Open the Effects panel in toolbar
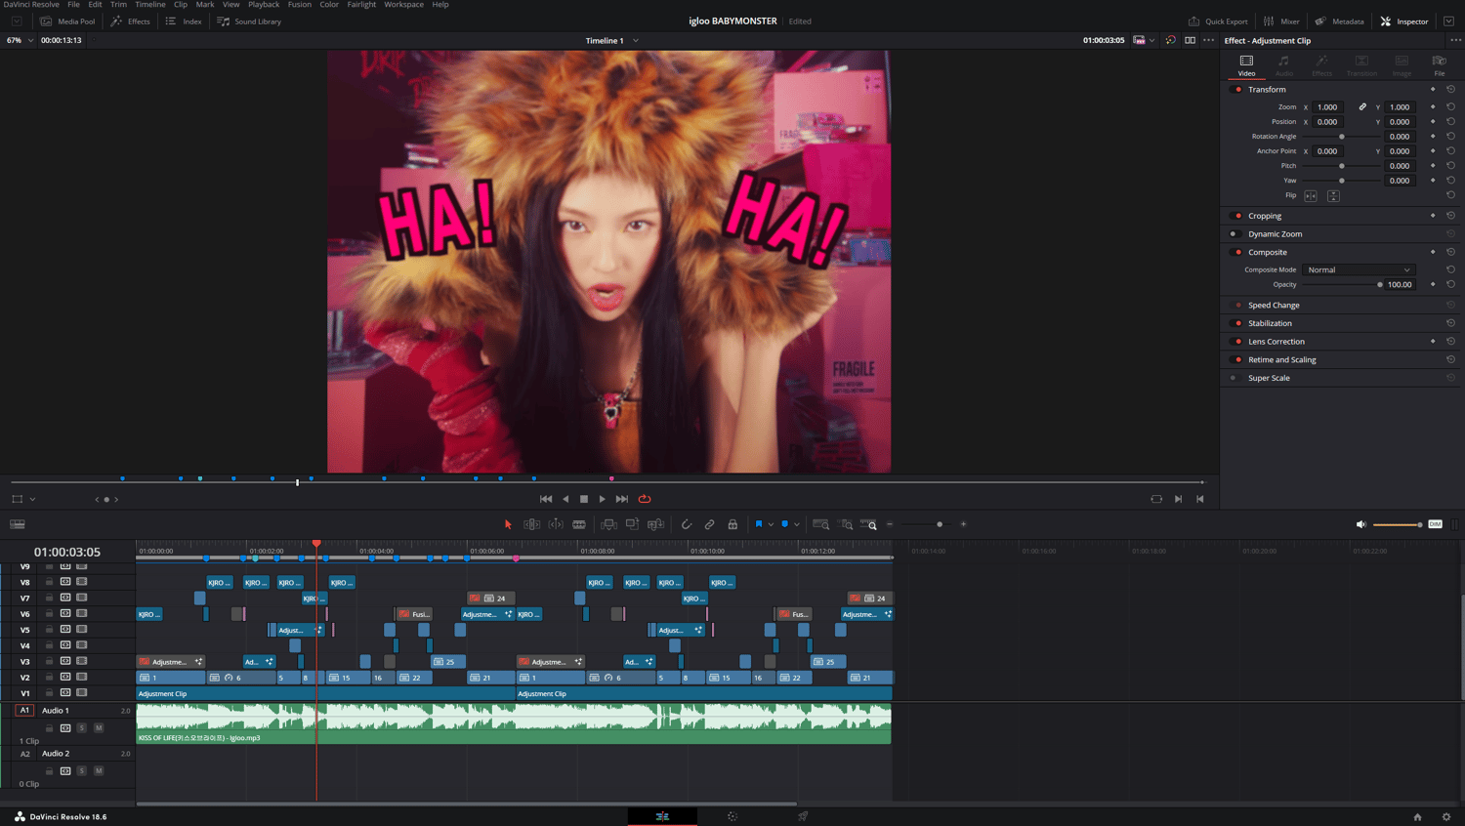Image resolution: width=1465 pixels, height=826 pixels. (131, 21)
